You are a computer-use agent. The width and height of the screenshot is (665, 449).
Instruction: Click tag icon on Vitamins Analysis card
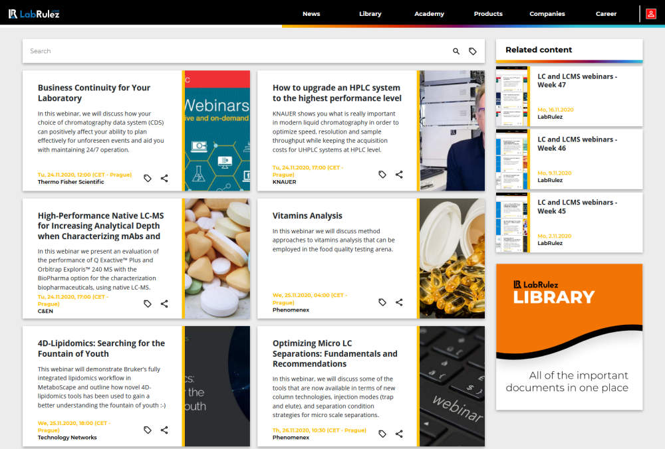pos(382,302)
